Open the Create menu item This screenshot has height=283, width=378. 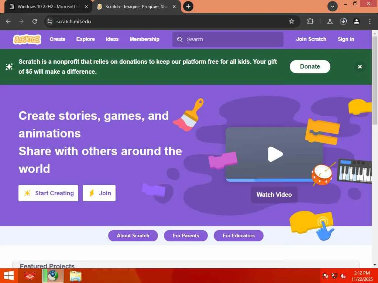point(57,39)
